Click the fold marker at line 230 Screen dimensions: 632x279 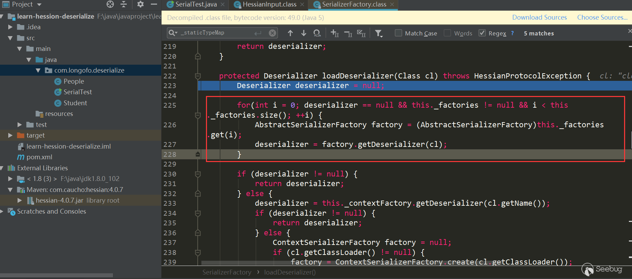coord(198,174)
